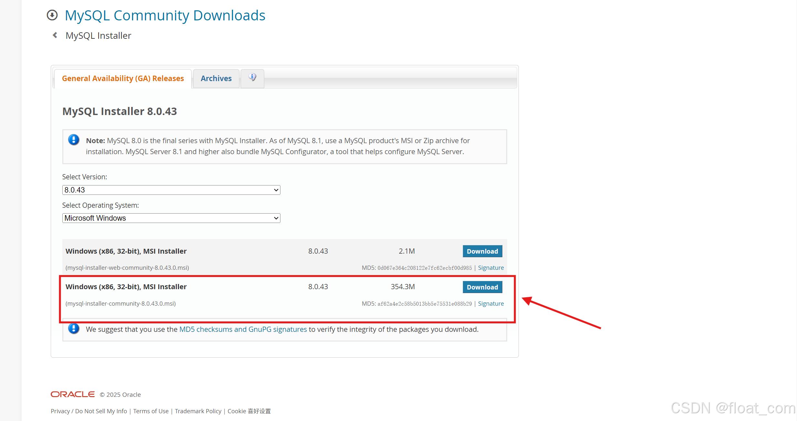Viewport: 797px width, 421px height.
Task: Open the Terms of Use footer link
Action: pos(151,411)
